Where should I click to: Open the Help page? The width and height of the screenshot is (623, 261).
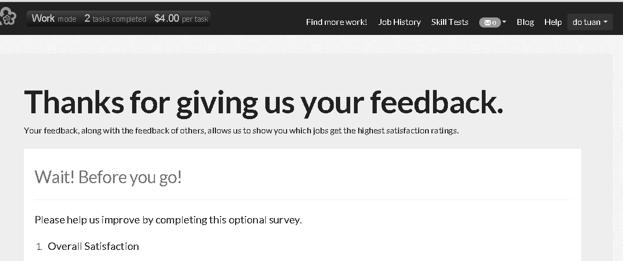(552, 22)
